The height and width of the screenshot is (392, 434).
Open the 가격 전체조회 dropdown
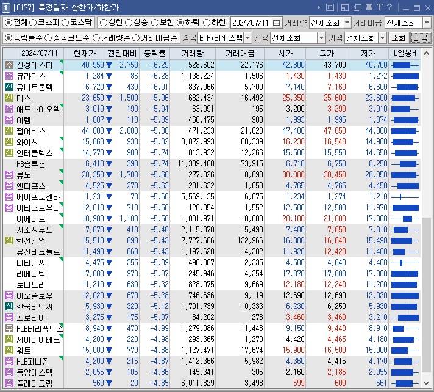pos(382,38)
